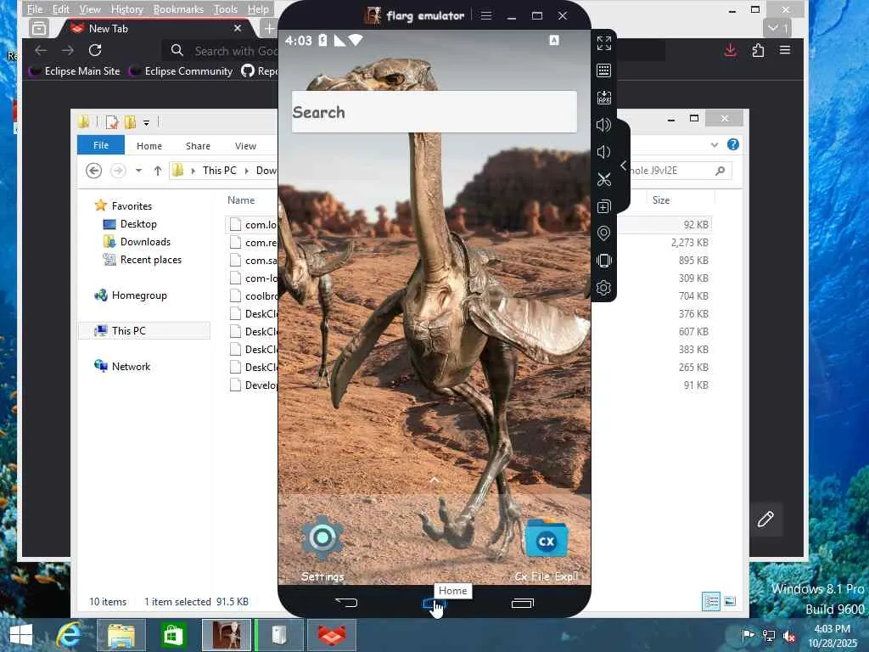
Task: Switch to the Share ribbon tab
Action: coord(198,146)
